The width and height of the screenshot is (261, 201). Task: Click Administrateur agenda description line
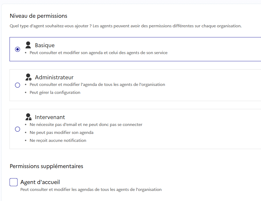[97, 84]
